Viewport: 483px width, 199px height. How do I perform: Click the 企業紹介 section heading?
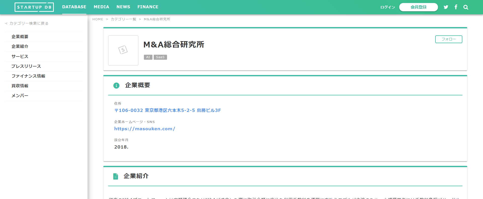136,176
